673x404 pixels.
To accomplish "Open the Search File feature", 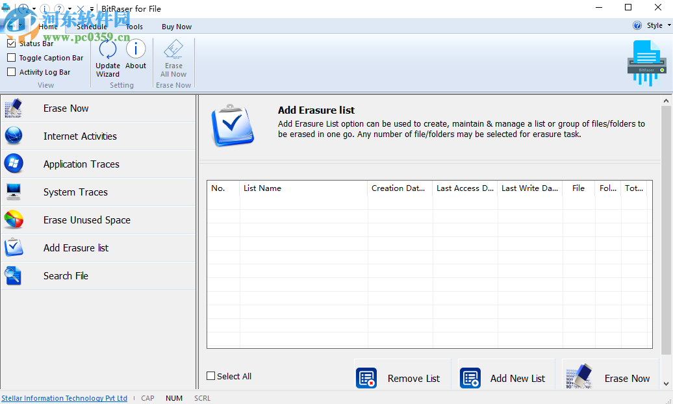I will 66,275.
